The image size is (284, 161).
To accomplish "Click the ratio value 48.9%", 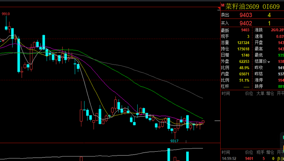I will tap(244, 68).
